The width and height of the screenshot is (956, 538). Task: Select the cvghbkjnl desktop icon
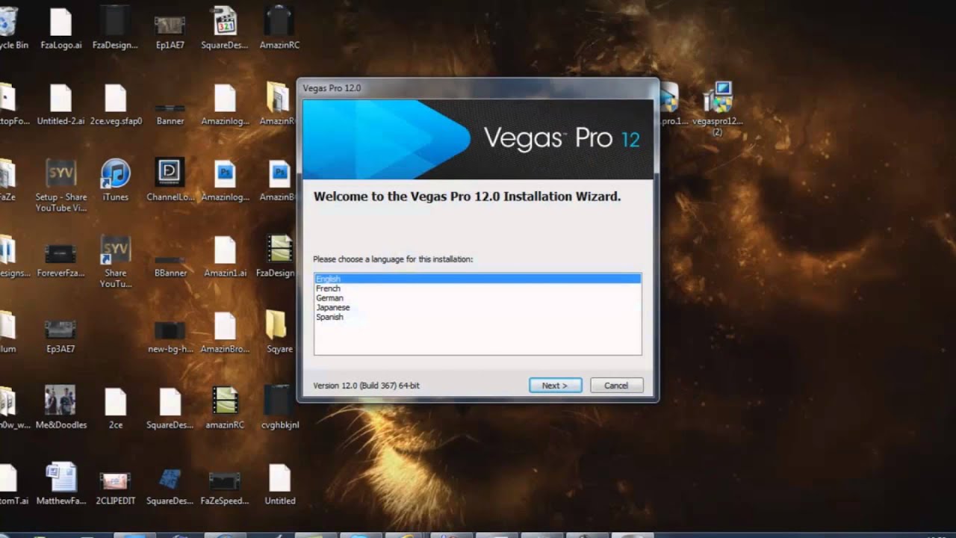279,408
